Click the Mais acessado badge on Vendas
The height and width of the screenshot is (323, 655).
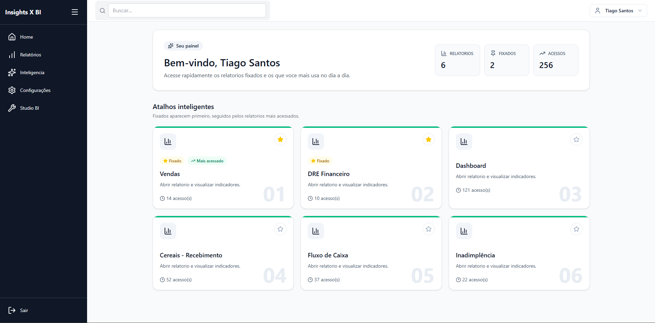point(207,161)
